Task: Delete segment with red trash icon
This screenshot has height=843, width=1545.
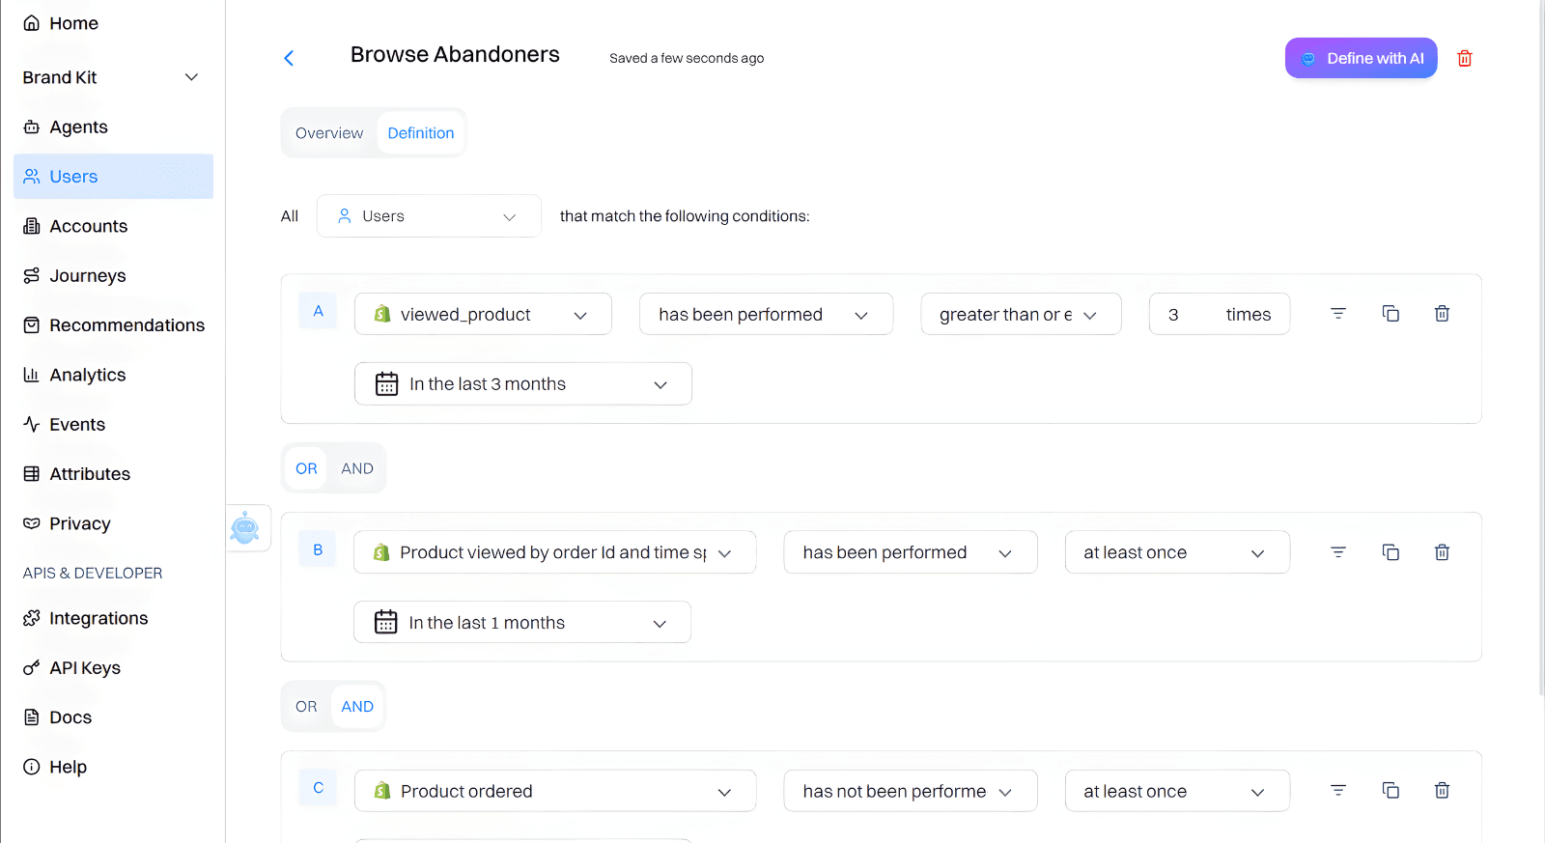Action: pyautogui.click(x=1465, y=58)
